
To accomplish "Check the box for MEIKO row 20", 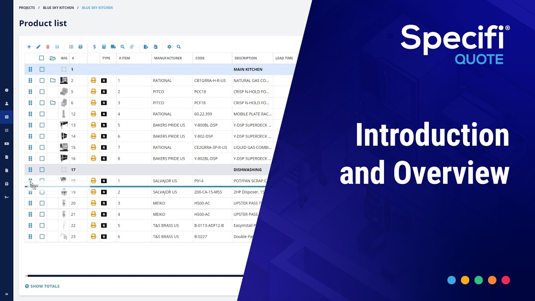I will 42,203.
